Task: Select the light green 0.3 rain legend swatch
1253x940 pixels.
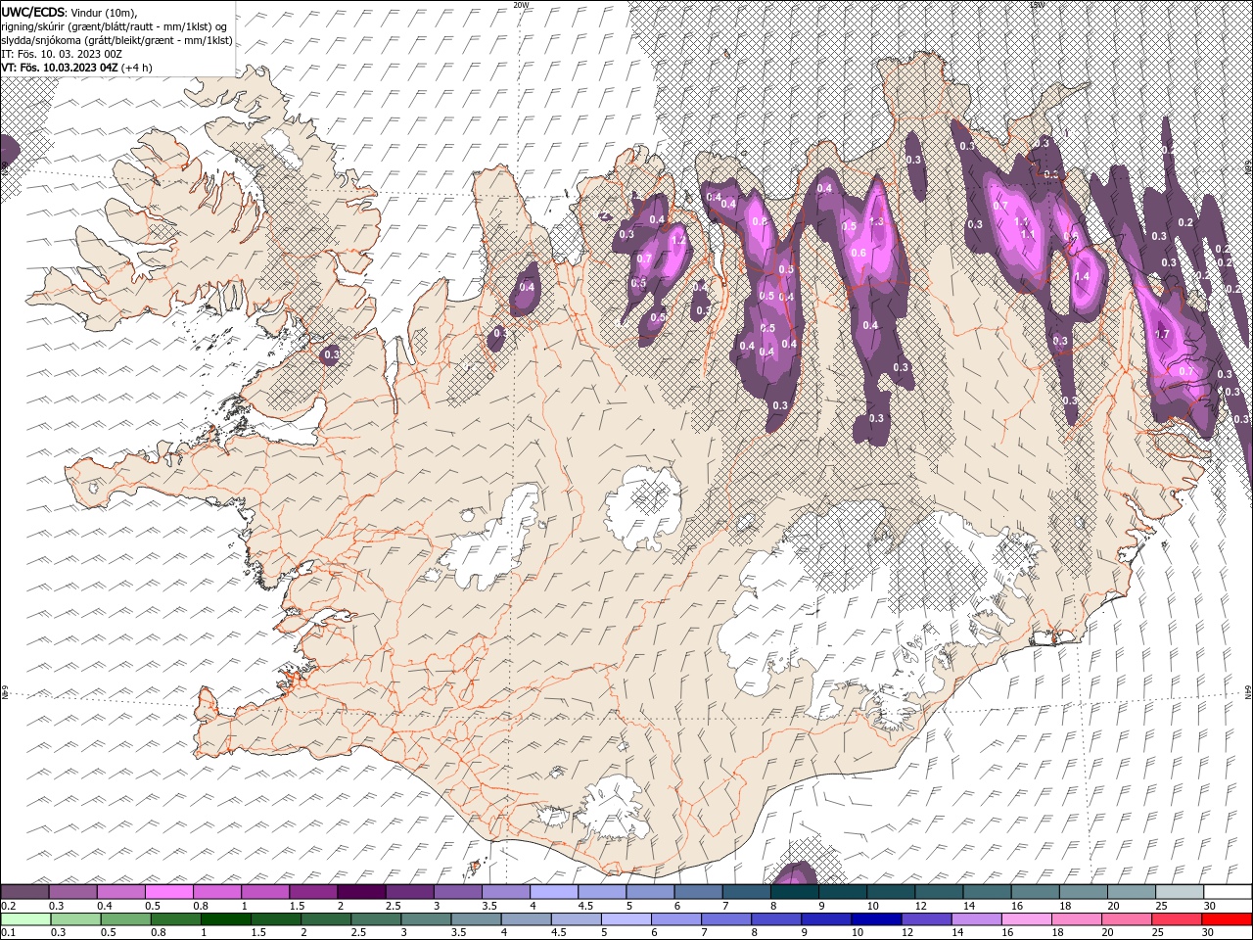Action: (x=76, y=919)
